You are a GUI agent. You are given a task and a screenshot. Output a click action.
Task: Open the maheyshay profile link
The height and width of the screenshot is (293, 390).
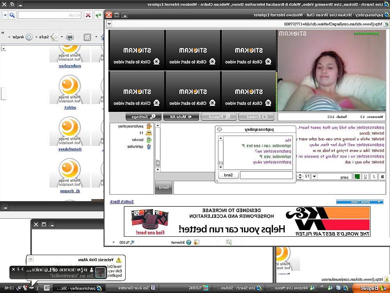click(70, 66)
